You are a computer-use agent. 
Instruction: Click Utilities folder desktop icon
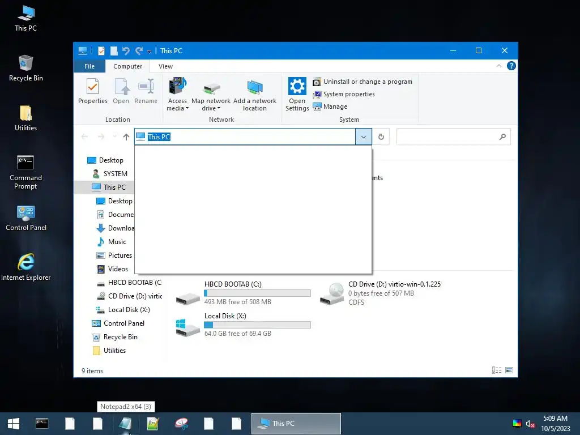click(26, 118)
